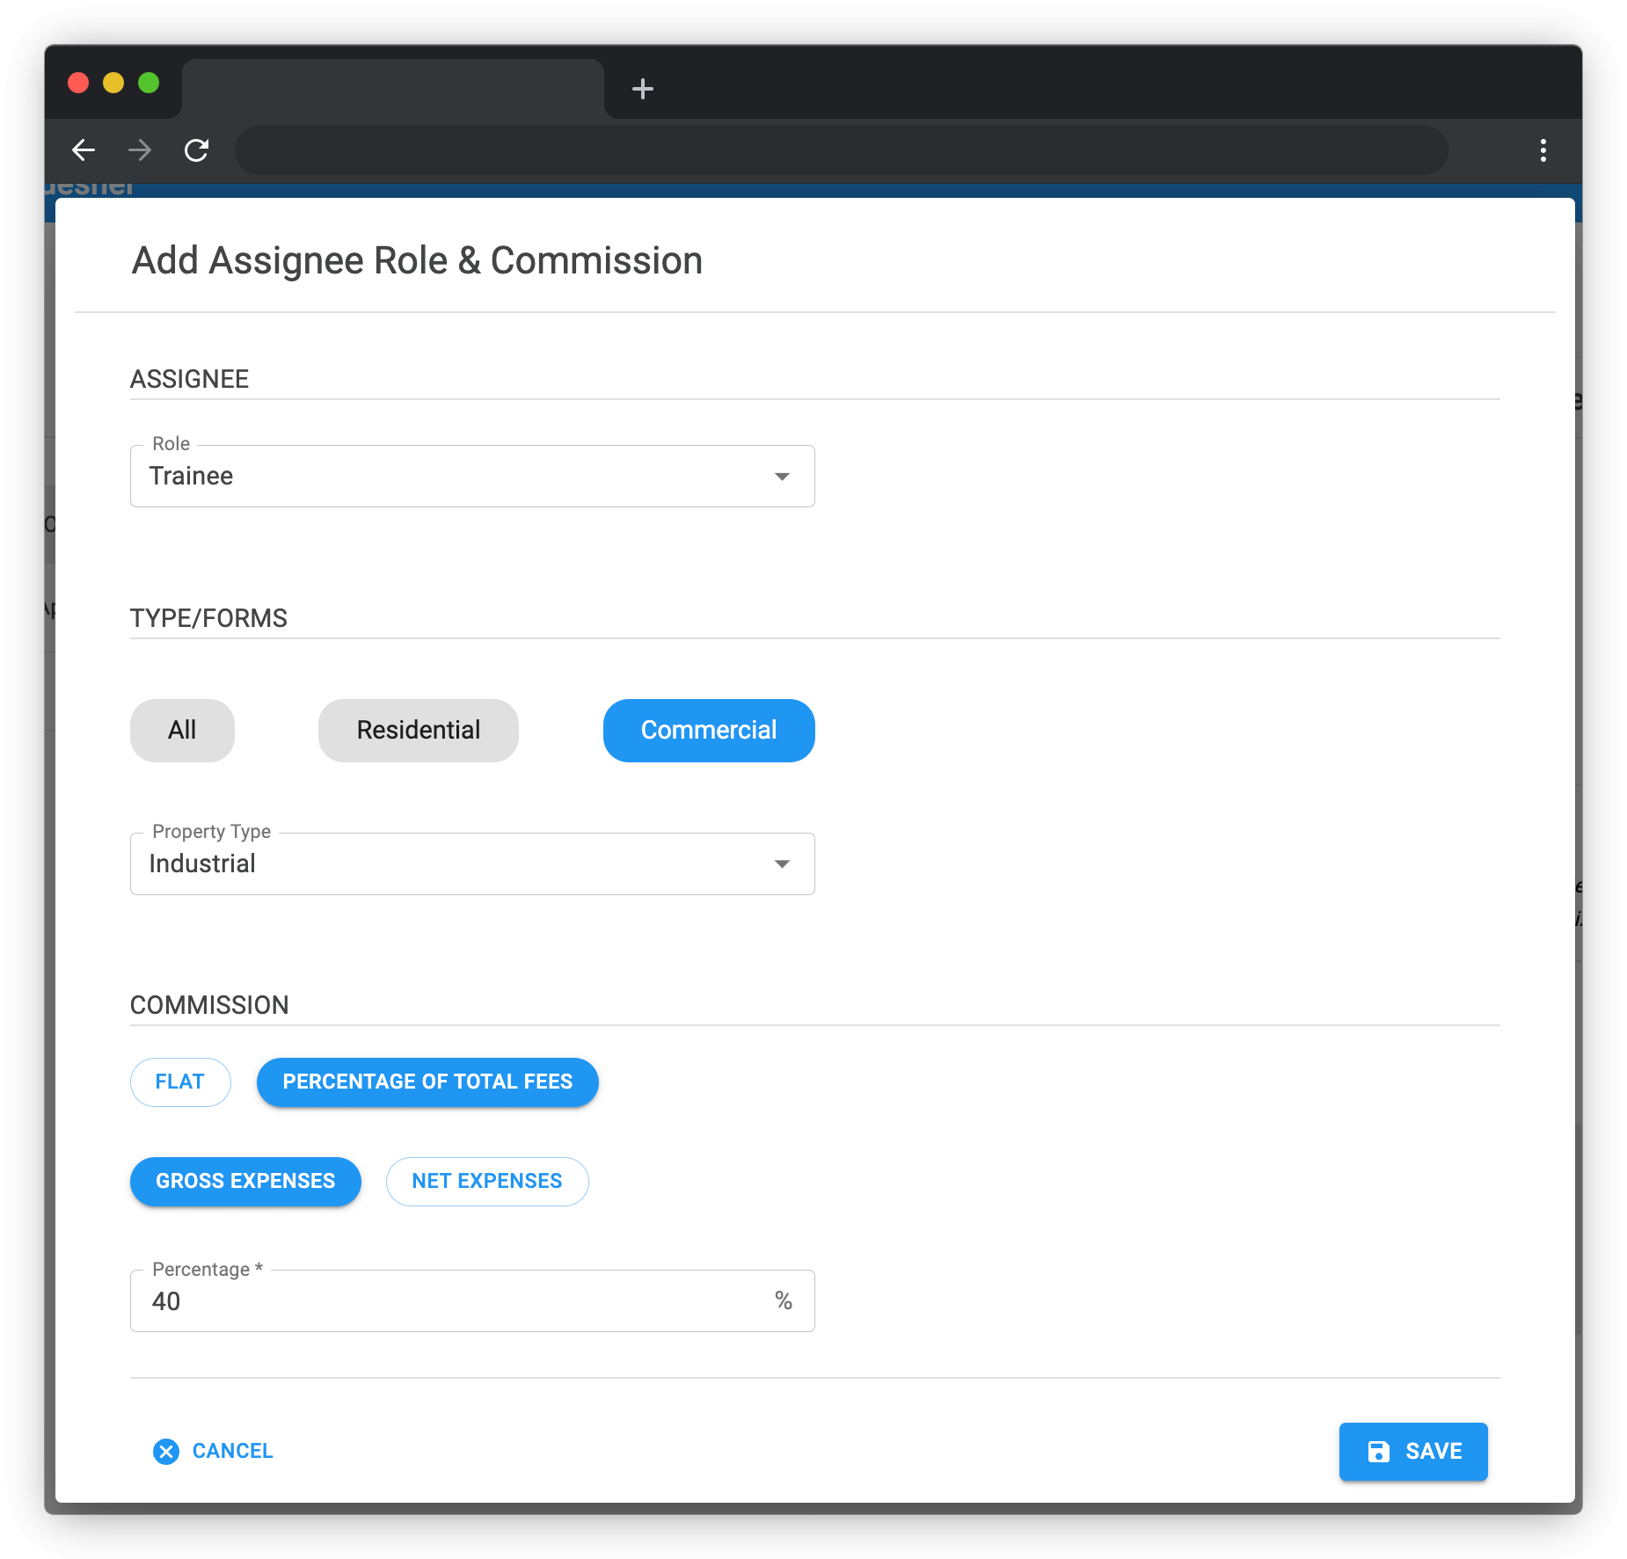Click the green maximize traffic light
Image resolution: width=1627 pixels, height=1559 pixels.
pos(150,83)
